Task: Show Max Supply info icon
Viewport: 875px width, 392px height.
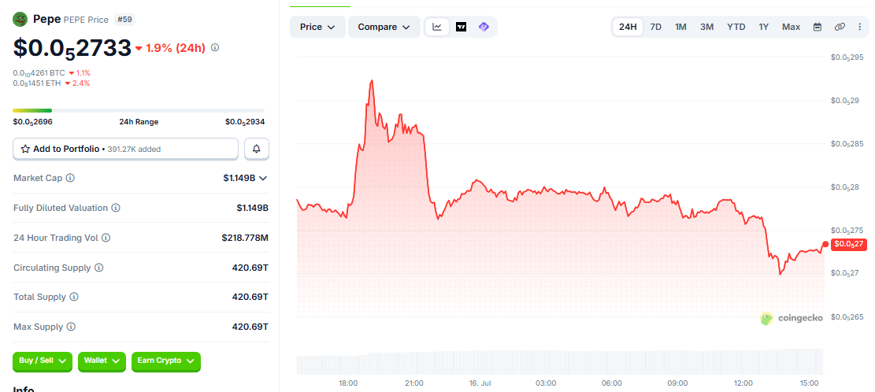Action: click(x=71, y=327)
